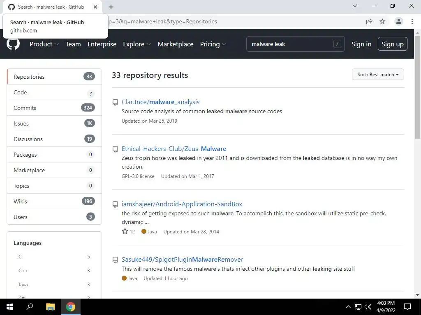This screenshot has height=315, width=421.
Task: Click Sign in
Action: click(361, 44)
